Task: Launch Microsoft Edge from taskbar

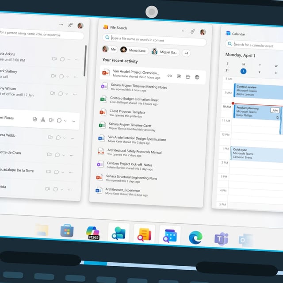Action: coord(195,237)
